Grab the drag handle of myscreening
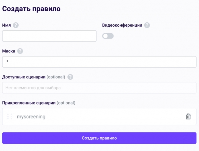This screenshot has width=199, height=151. click(10, 116)
